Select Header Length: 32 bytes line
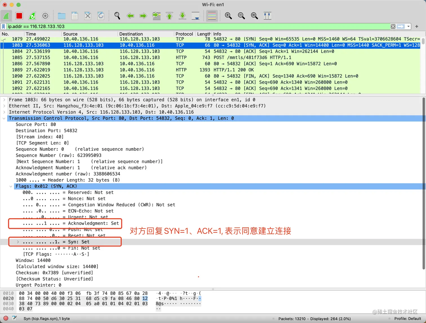The width and height of the screenshot is (426, 323). [68, 180]
